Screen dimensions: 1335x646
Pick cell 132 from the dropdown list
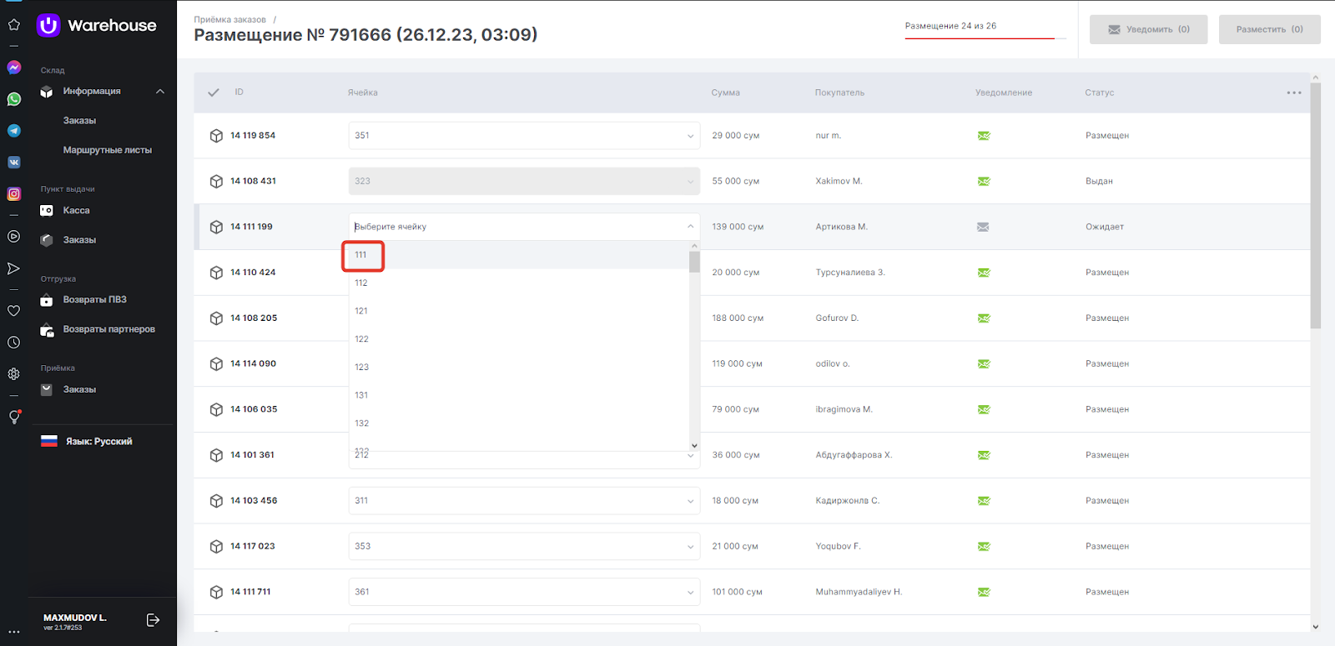coord(519,423)
